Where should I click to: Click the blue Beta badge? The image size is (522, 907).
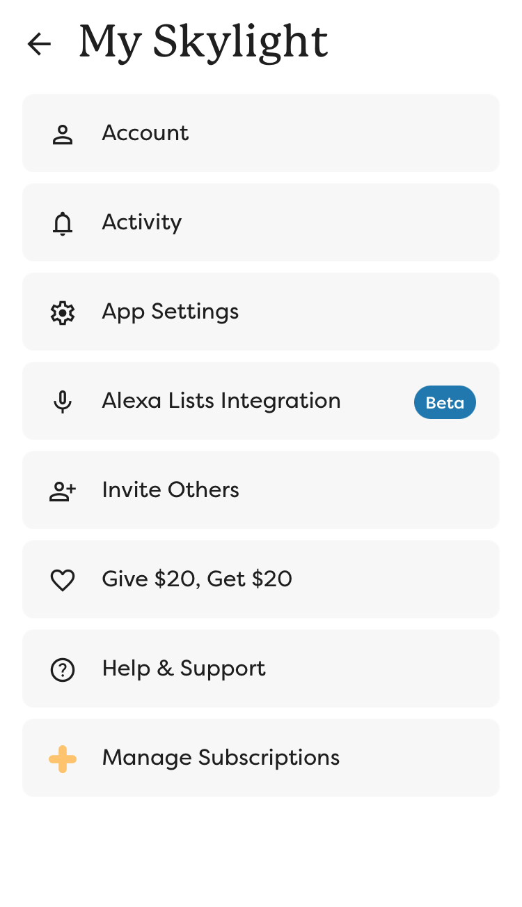pos(445,402)
